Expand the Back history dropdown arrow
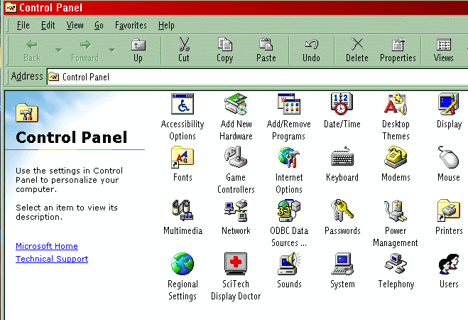The width and height of the screenshot is (468, 320). (x=58, y=50)
